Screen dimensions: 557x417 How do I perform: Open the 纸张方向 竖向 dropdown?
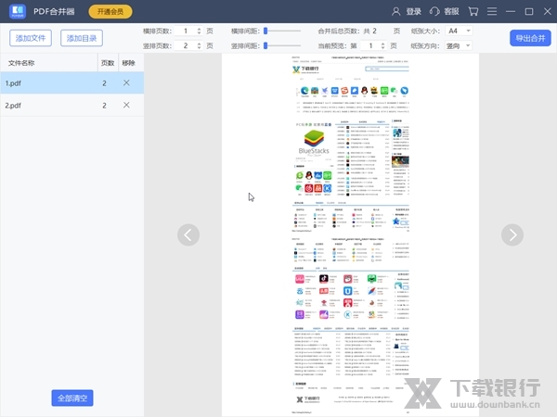[459, 45]
